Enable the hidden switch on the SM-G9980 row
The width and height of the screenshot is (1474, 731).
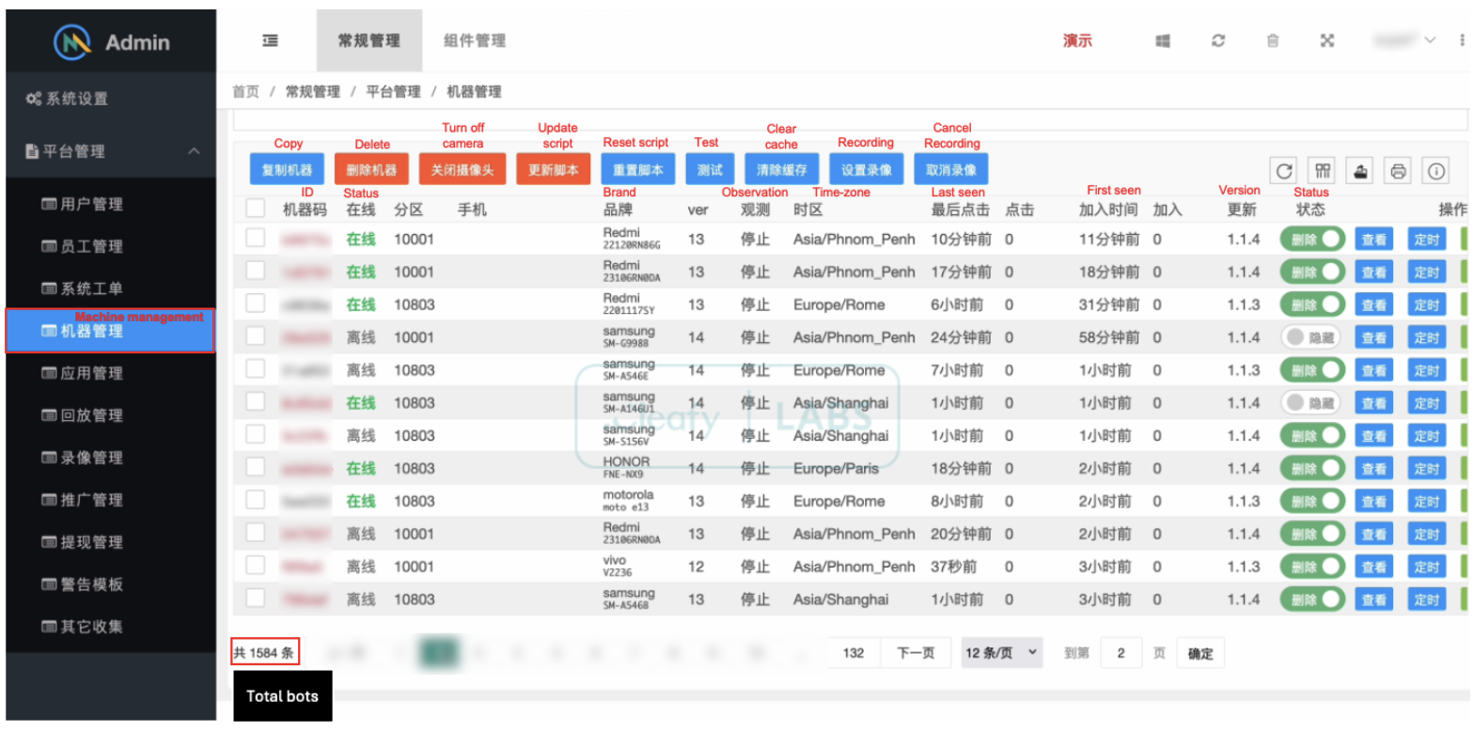(x=1311, y=337)
